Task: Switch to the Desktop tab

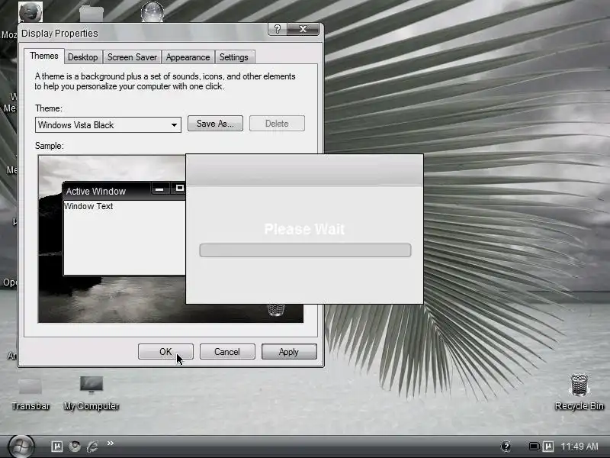Action: 83,57
